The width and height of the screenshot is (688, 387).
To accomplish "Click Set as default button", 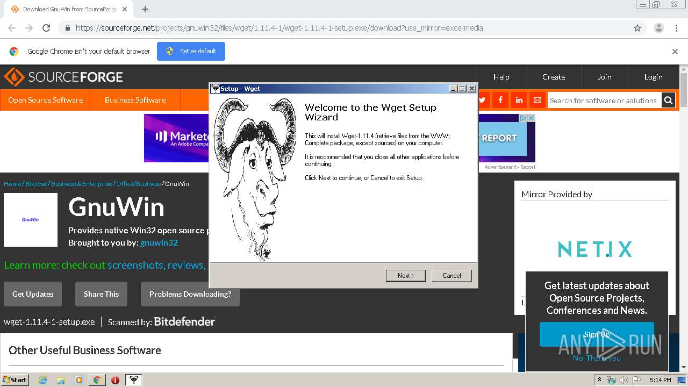I will pos(191,51).
